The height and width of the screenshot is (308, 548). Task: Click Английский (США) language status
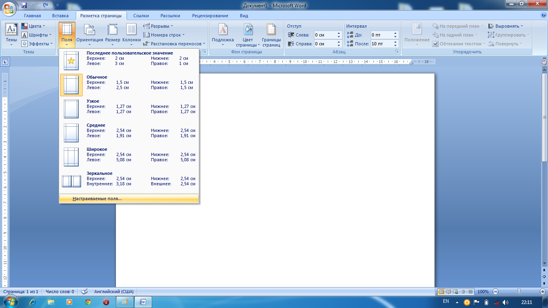tap(114, 292)
